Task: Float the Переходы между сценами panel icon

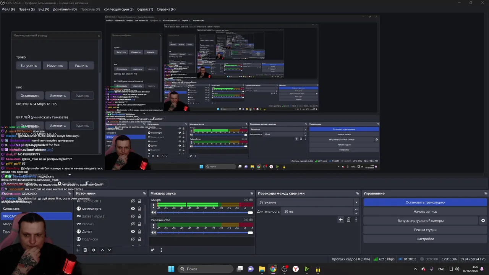Action: [x=358, y=193]
